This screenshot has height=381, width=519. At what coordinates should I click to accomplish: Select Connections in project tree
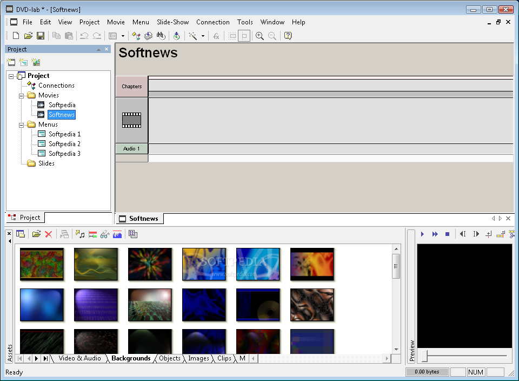[56, 86]
